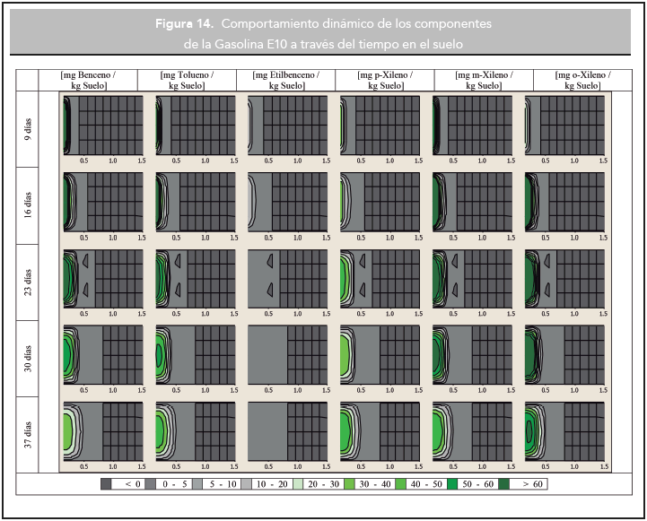Open the m-Xileno contour plot at 37 días

pos(473,431)
